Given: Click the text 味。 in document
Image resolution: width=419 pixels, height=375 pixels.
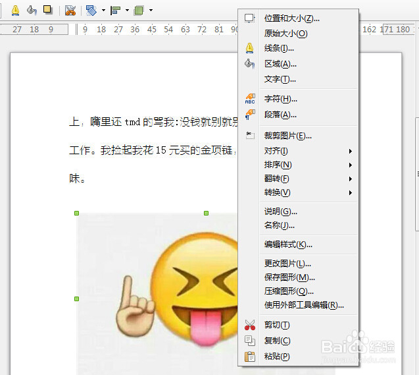Looking at the screenshot, I should coord(77,179).
